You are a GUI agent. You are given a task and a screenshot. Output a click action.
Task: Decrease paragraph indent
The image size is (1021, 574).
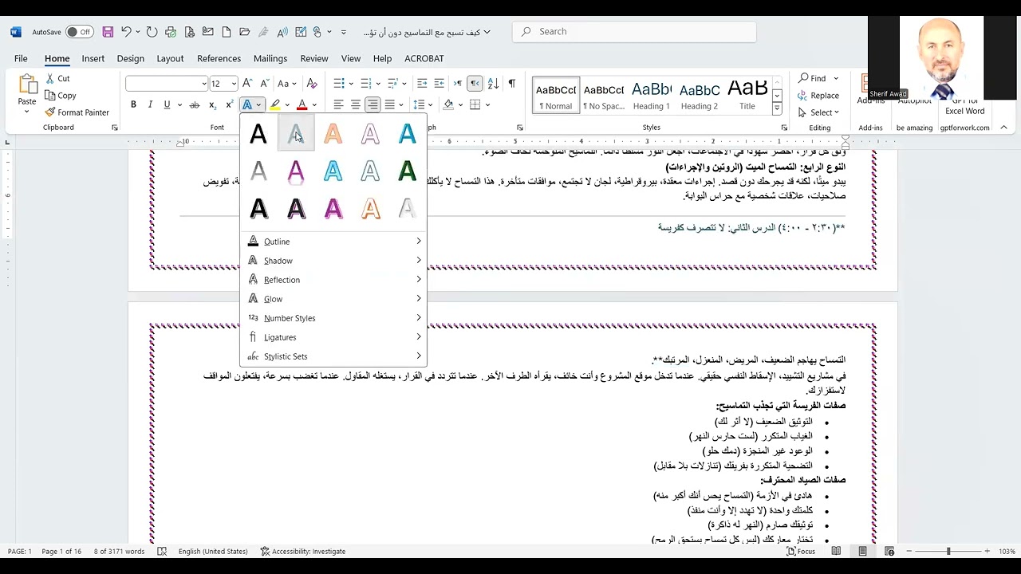point(422,83)
